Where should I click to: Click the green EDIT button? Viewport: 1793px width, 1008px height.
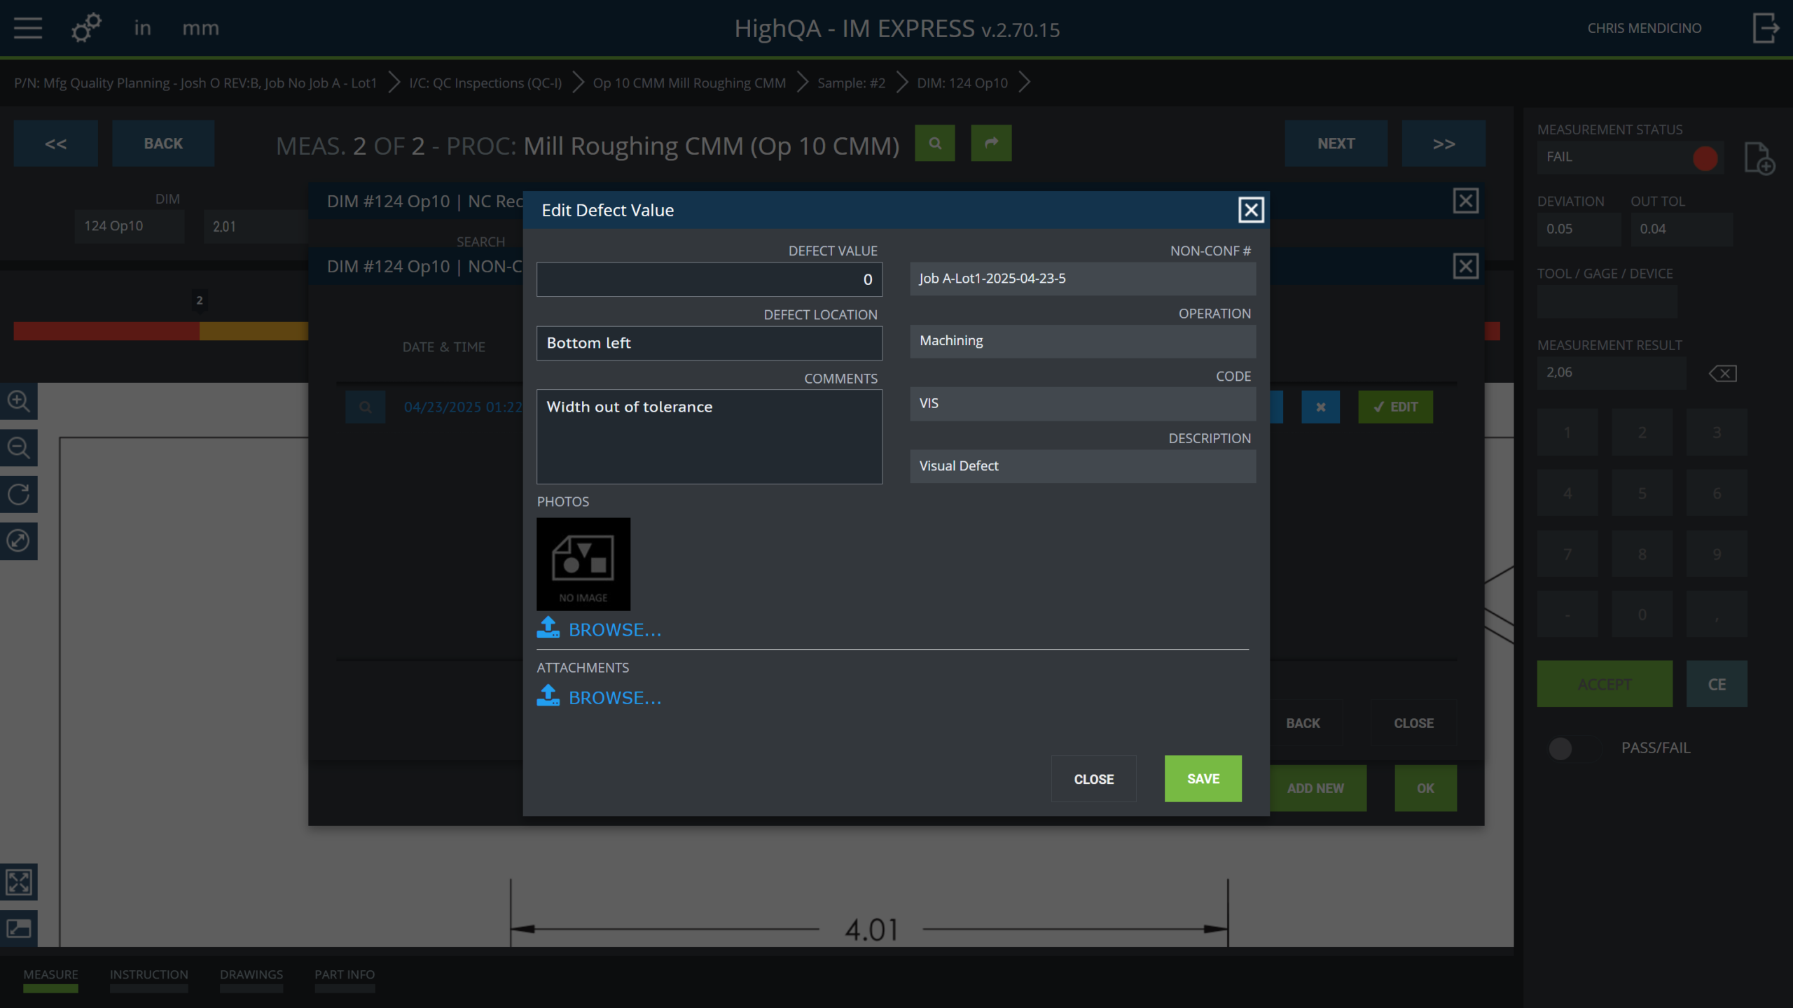pos(1396,407)
